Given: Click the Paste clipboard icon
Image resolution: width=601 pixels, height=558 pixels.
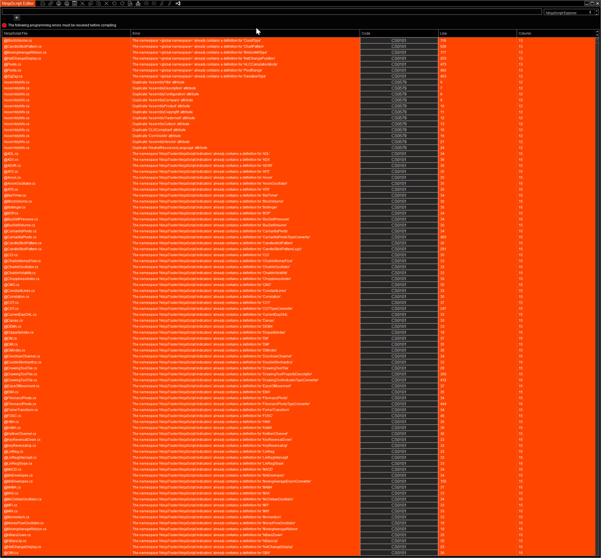Looking at the screenshot, I should click(x=98, y=3).
